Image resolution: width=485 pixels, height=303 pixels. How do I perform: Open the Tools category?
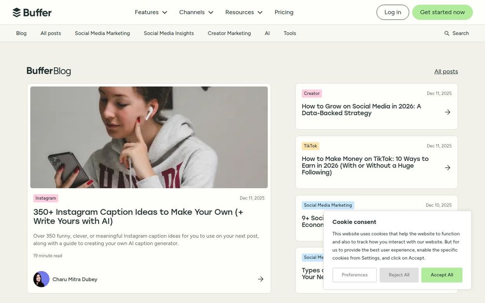(290, 33)
